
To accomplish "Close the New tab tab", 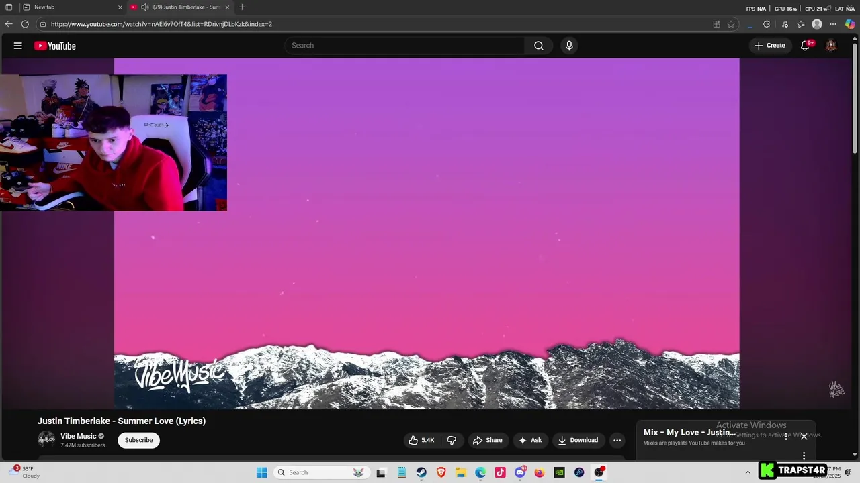I will pos(120,7).
